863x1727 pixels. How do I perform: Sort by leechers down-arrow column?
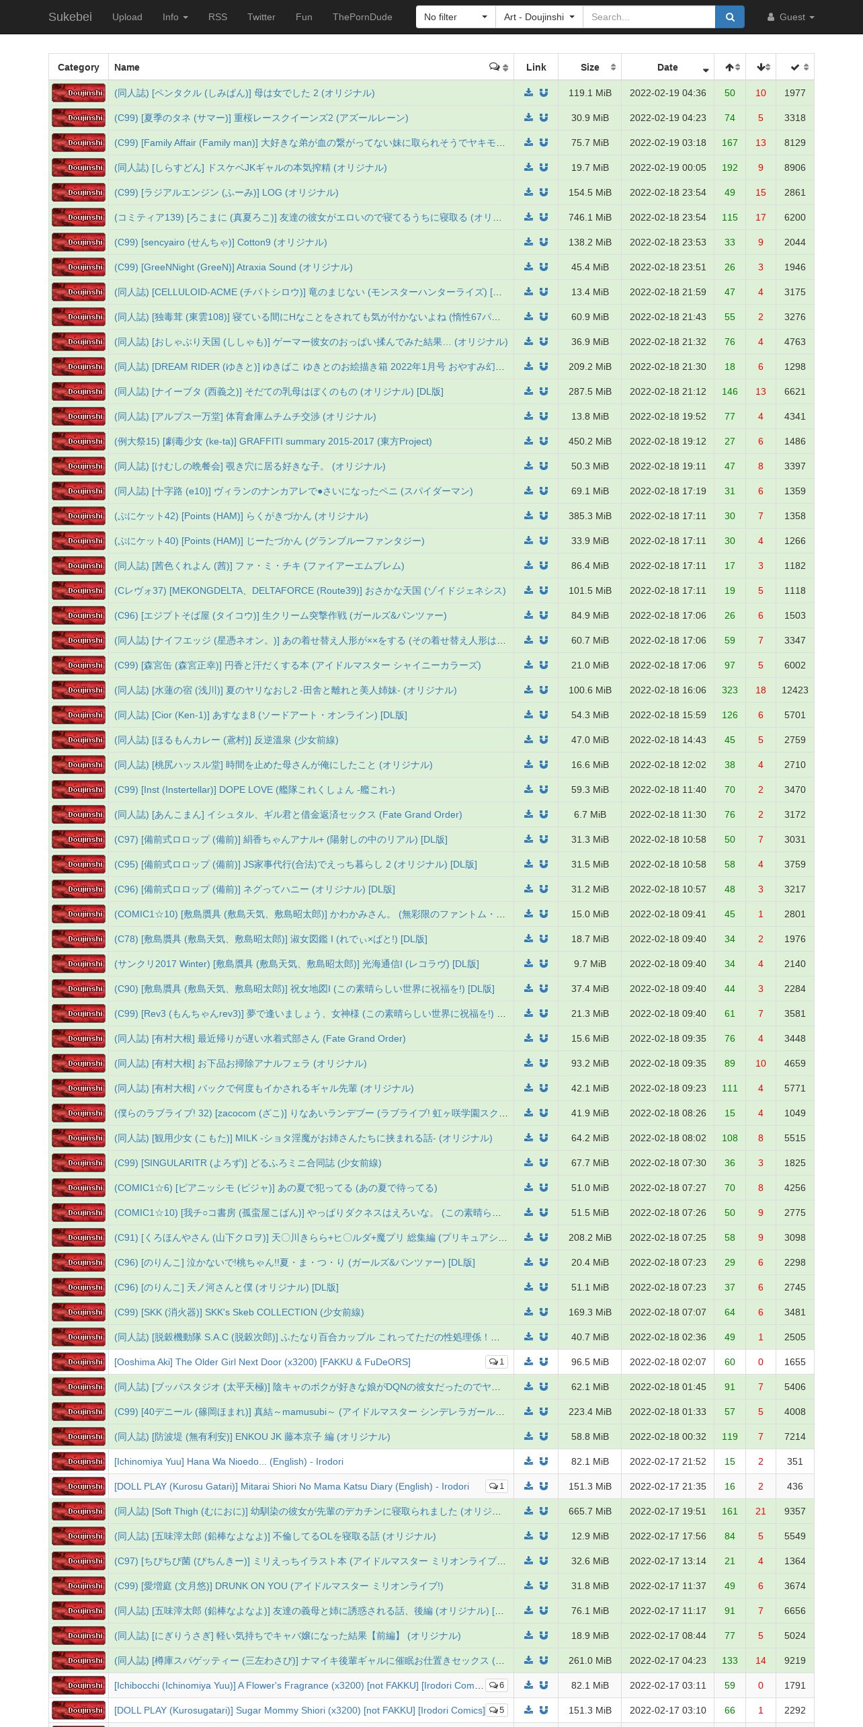pyautogui.click(x=760, y=67)
